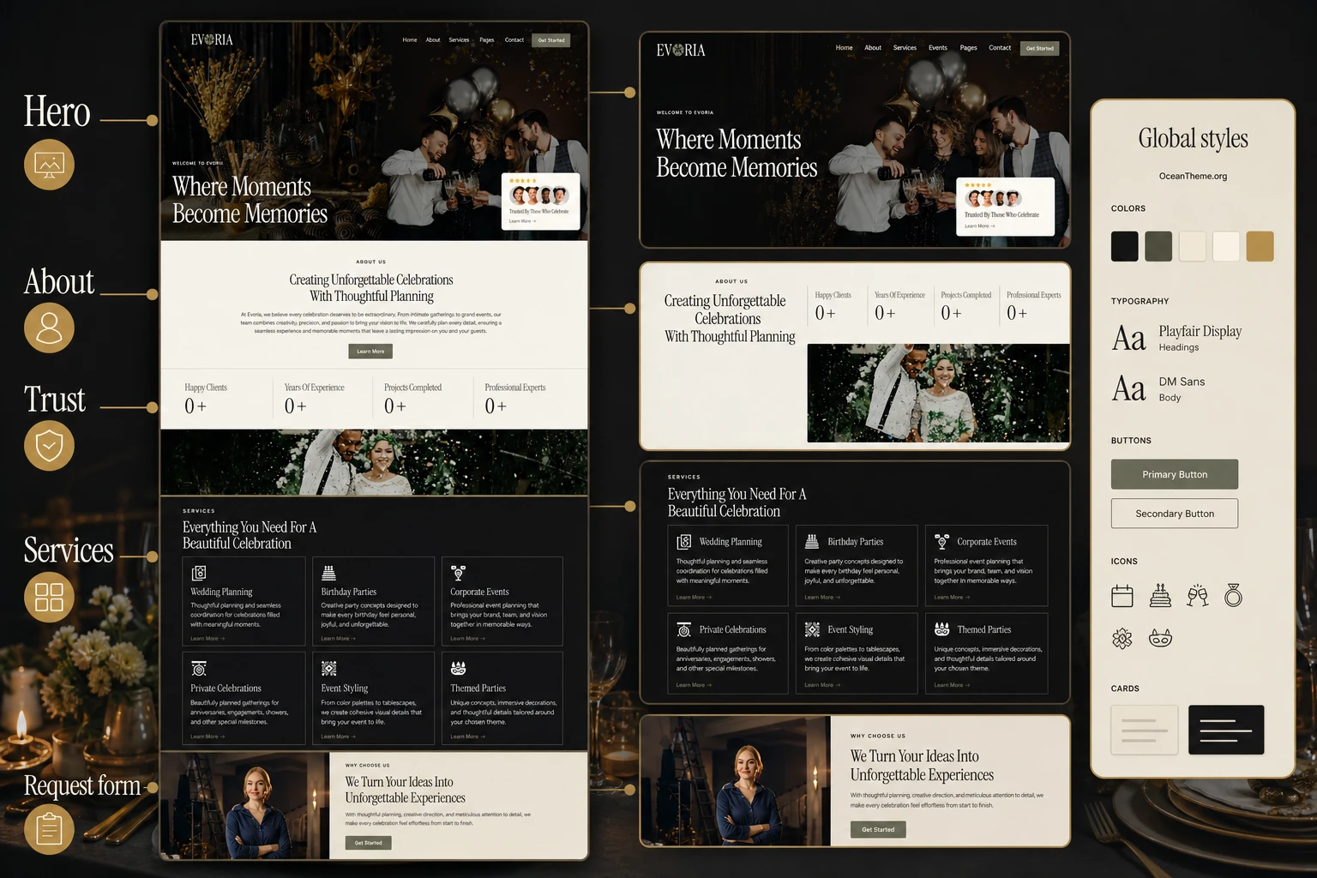Click Learn More in right hero review card
The image size is (1317, 878).
point(979,226)
